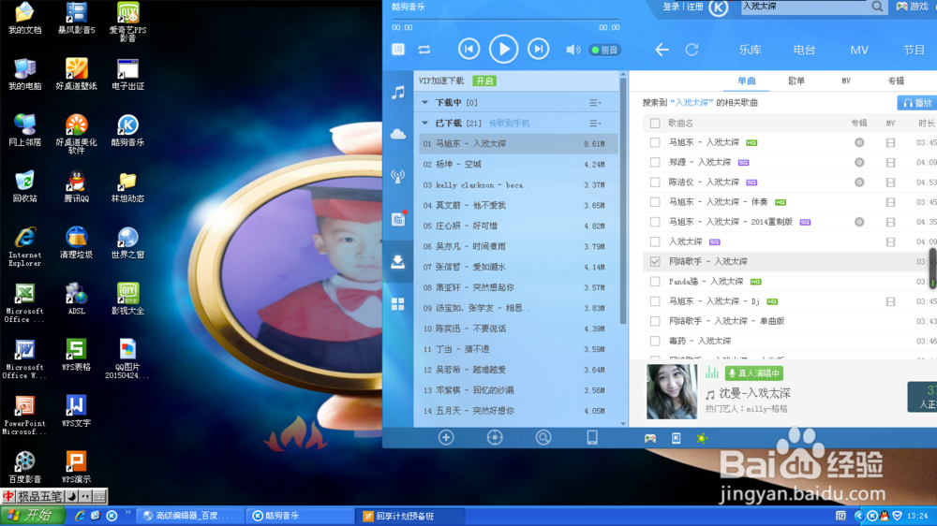Open the MV top navigation tab
The height and width of the screenshot is (526, 937).
pyautogui.click(x=859, y=51)
